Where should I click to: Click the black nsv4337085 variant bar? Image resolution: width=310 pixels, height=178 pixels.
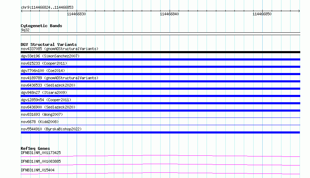click(x=160, y=52)
